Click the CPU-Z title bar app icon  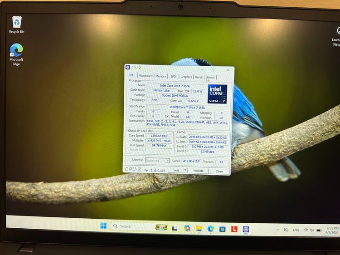(128, 67)
